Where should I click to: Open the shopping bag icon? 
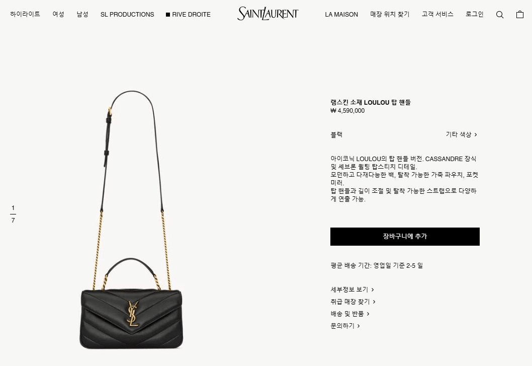click(520, 14)
